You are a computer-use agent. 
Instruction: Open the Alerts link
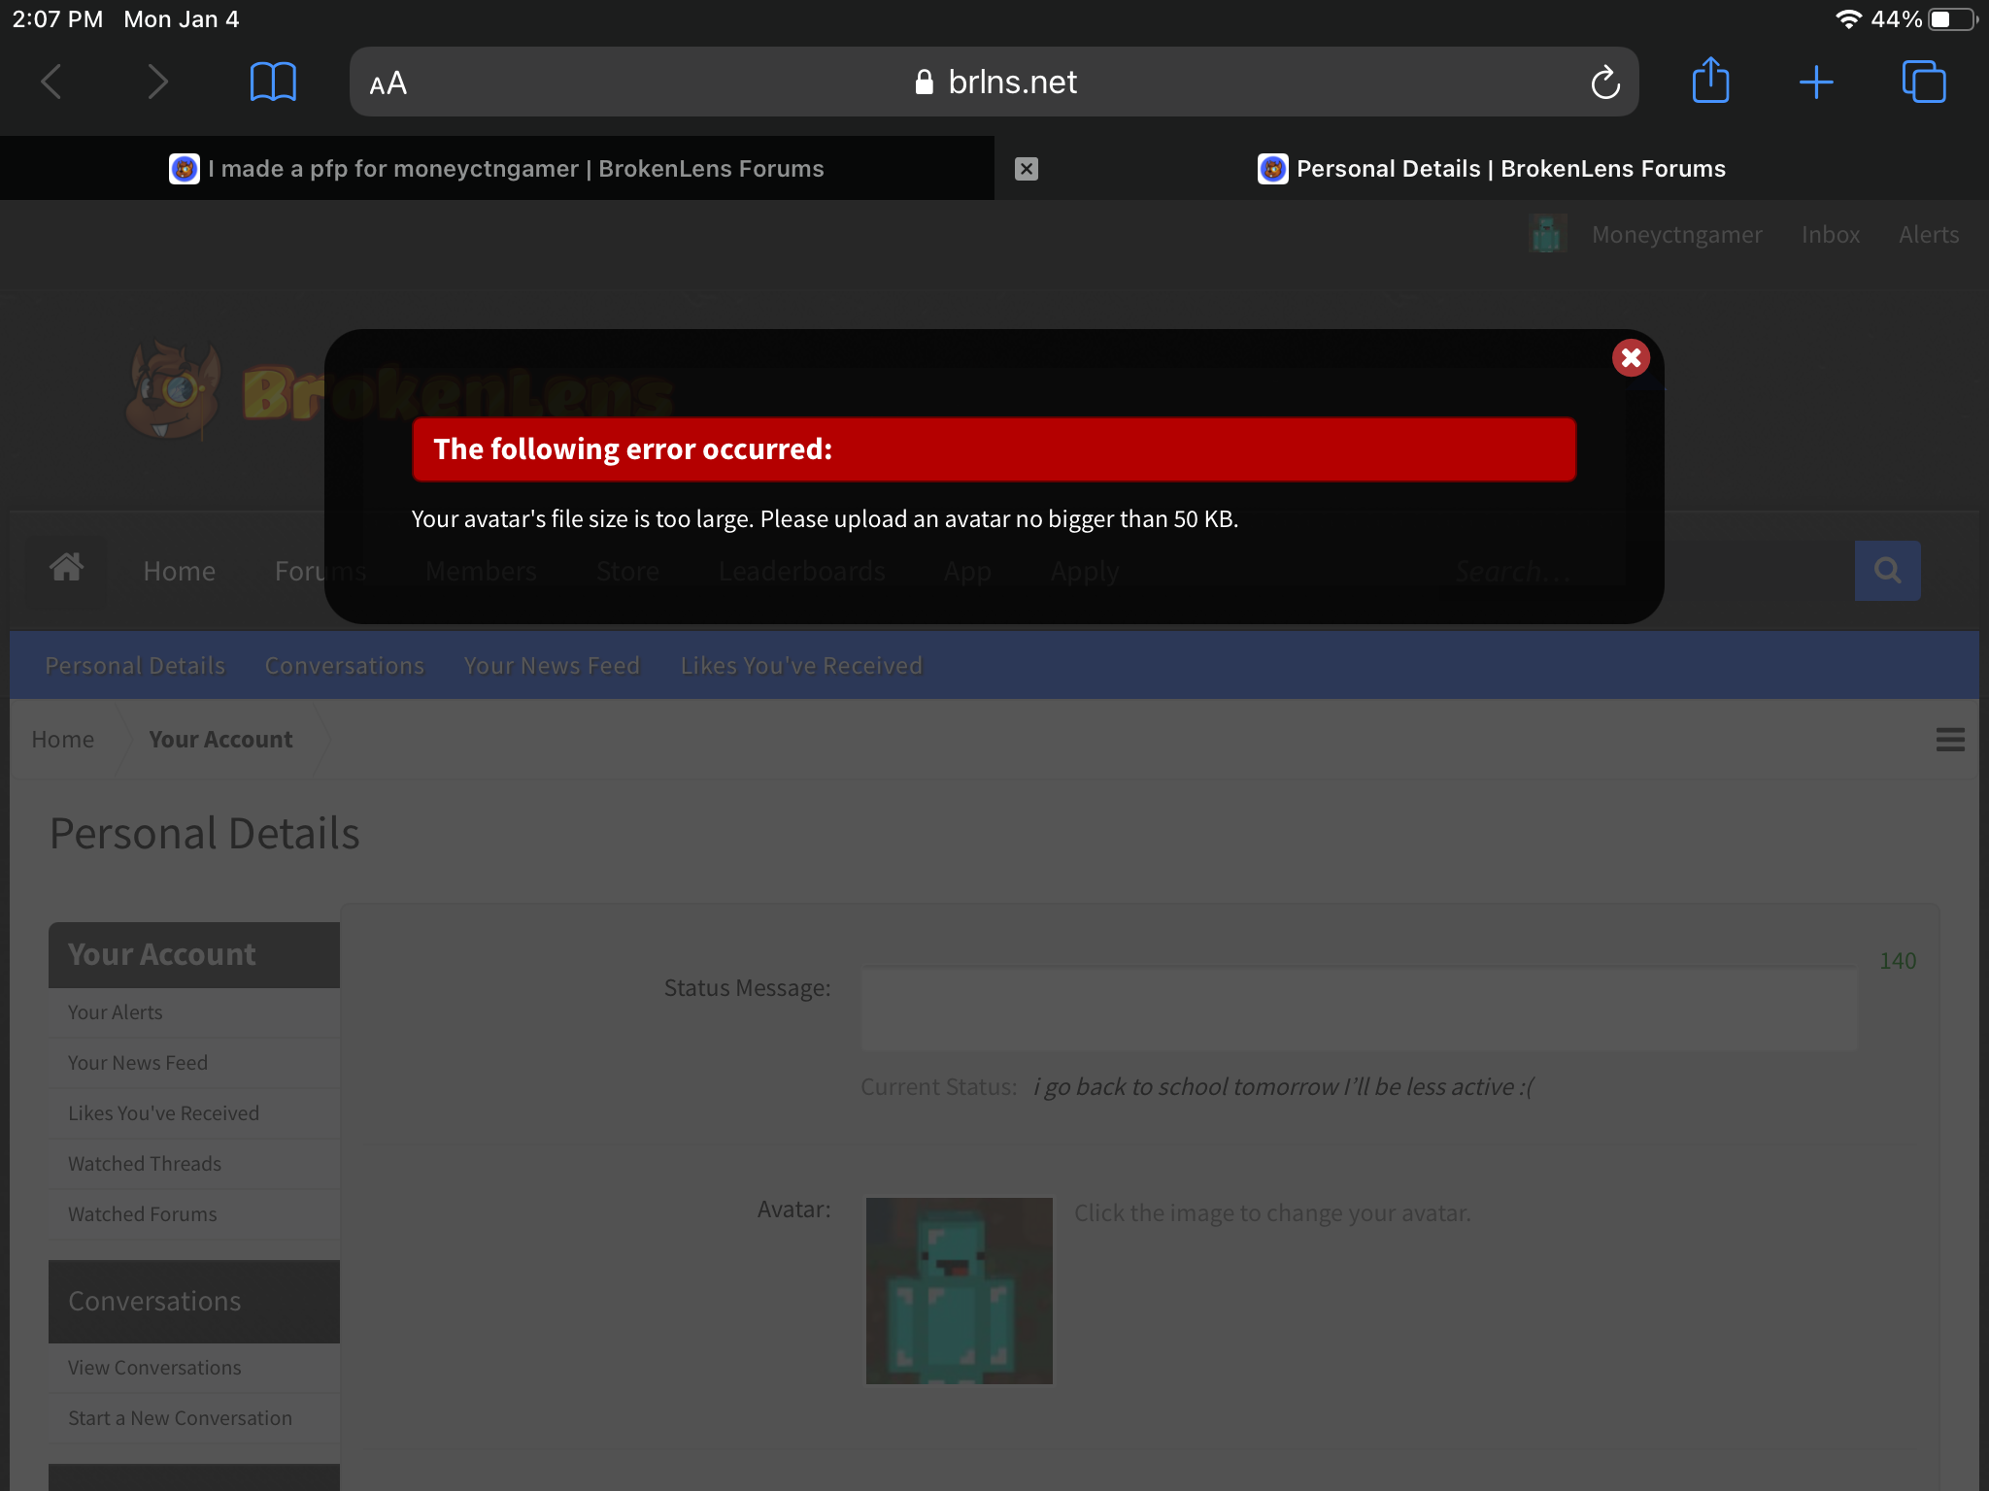tap(1929, 235)
